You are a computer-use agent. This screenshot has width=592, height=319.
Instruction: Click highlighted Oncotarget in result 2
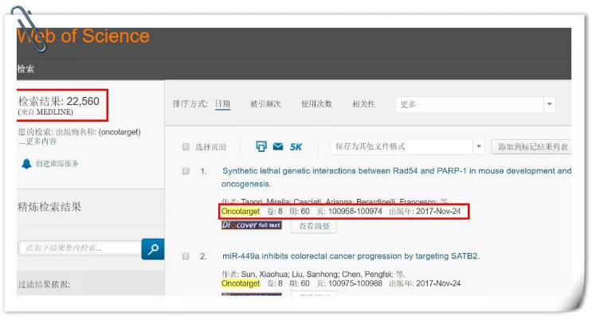[241, 283]
